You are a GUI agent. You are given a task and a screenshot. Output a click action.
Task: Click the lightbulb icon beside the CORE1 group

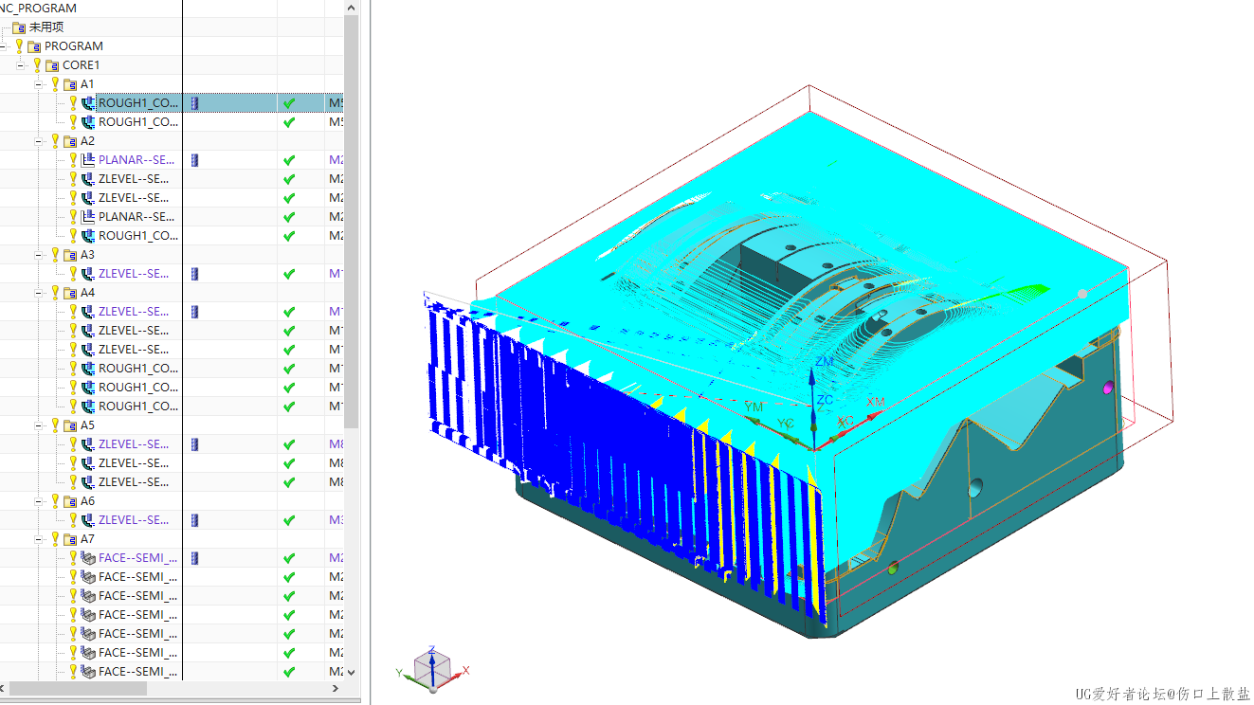click(x=37, y=65)
